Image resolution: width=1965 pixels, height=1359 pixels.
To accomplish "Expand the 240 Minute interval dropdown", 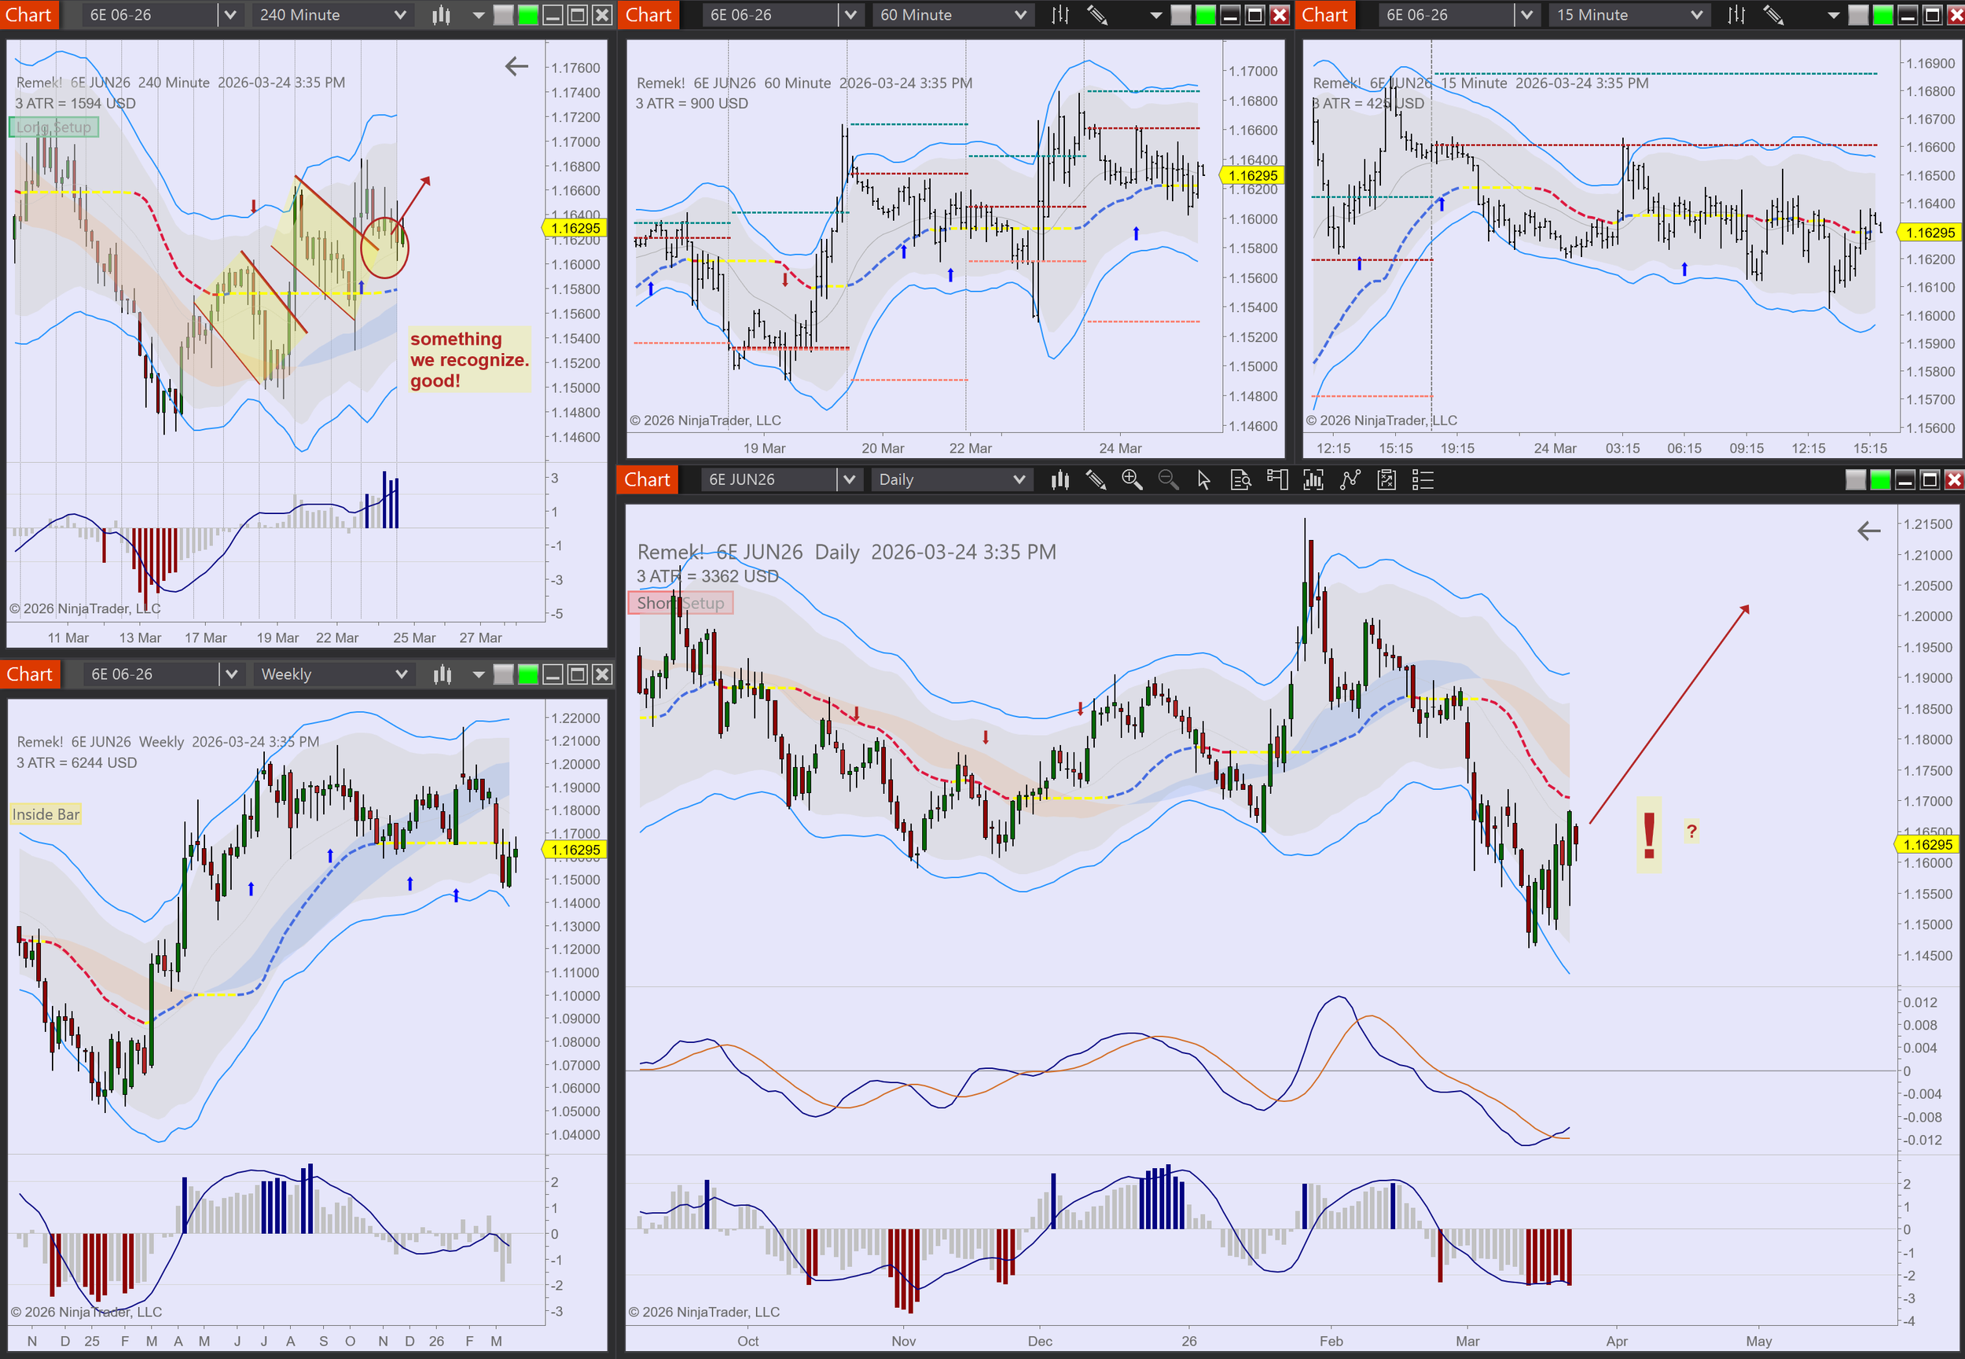I will 400,16.
